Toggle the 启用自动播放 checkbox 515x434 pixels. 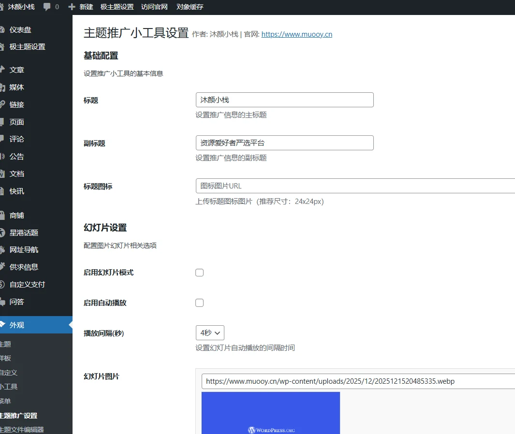(x=199, y=303)
